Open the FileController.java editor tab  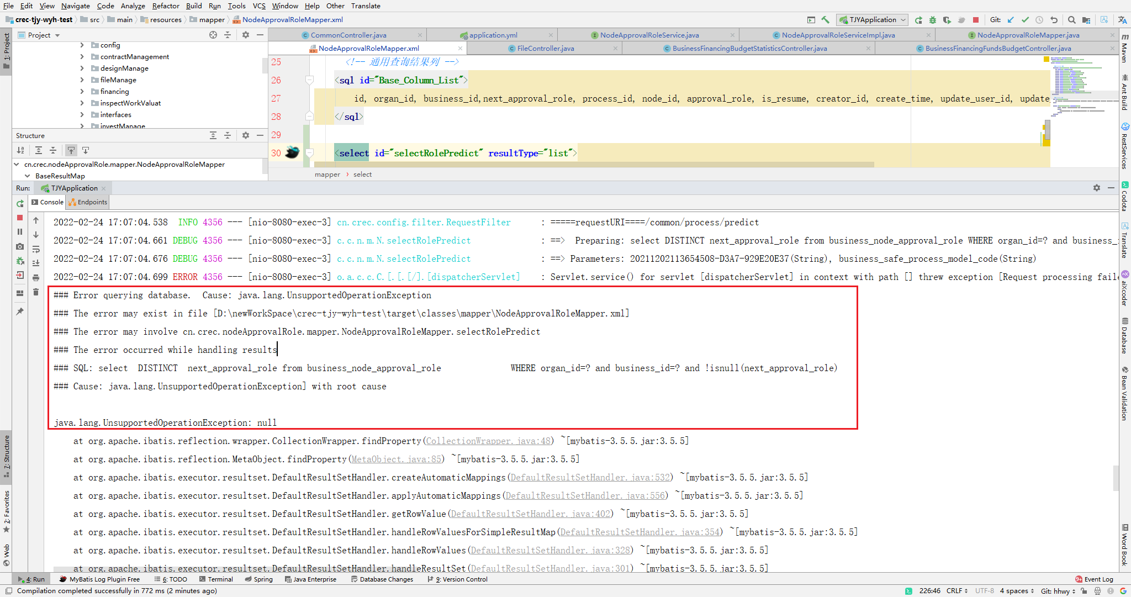[545, 49]
